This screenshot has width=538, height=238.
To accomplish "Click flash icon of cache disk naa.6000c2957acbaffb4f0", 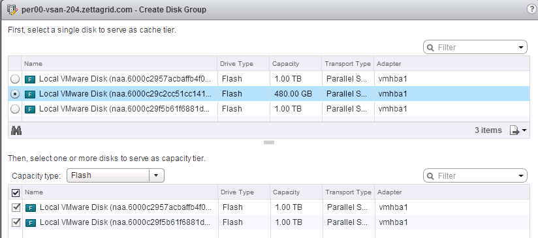I will pyautogui.click(x=31, y=79).
